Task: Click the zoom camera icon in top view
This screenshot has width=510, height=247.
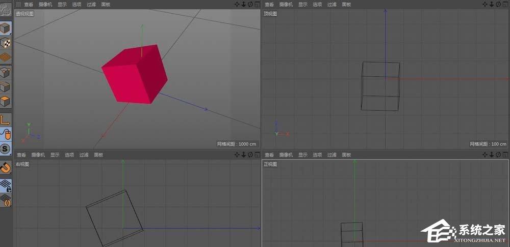Action: (x=492, y=4)
